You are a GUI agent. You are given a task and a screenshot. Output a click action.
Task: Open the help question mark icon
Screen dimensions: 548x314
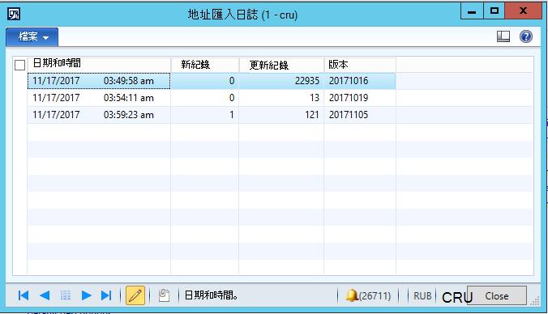click(x=525, y=36)
